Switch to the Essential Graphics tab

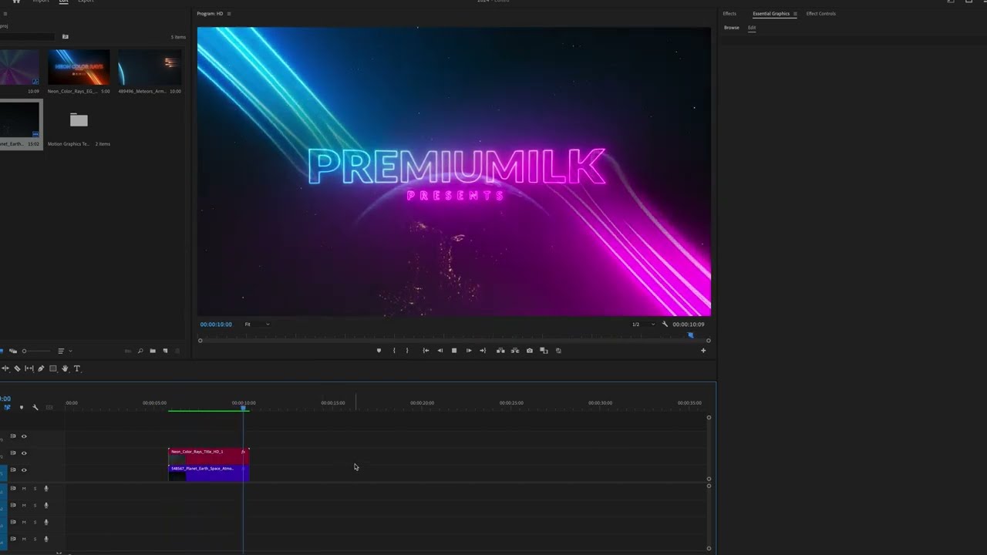[x=771, y=14]
